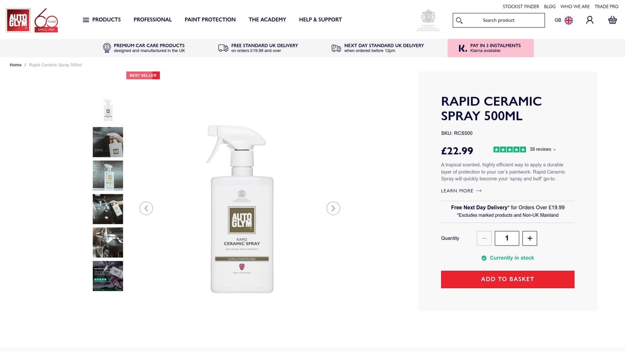The image size is (625, 351).
Task: Select the spray-on-bonnet thumbnail image
Action: pyautogui.click(x=108, y=209)
